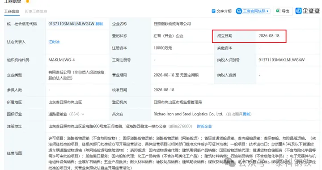Click the 核准日期 value 2026-08-18

coord(164,90)
